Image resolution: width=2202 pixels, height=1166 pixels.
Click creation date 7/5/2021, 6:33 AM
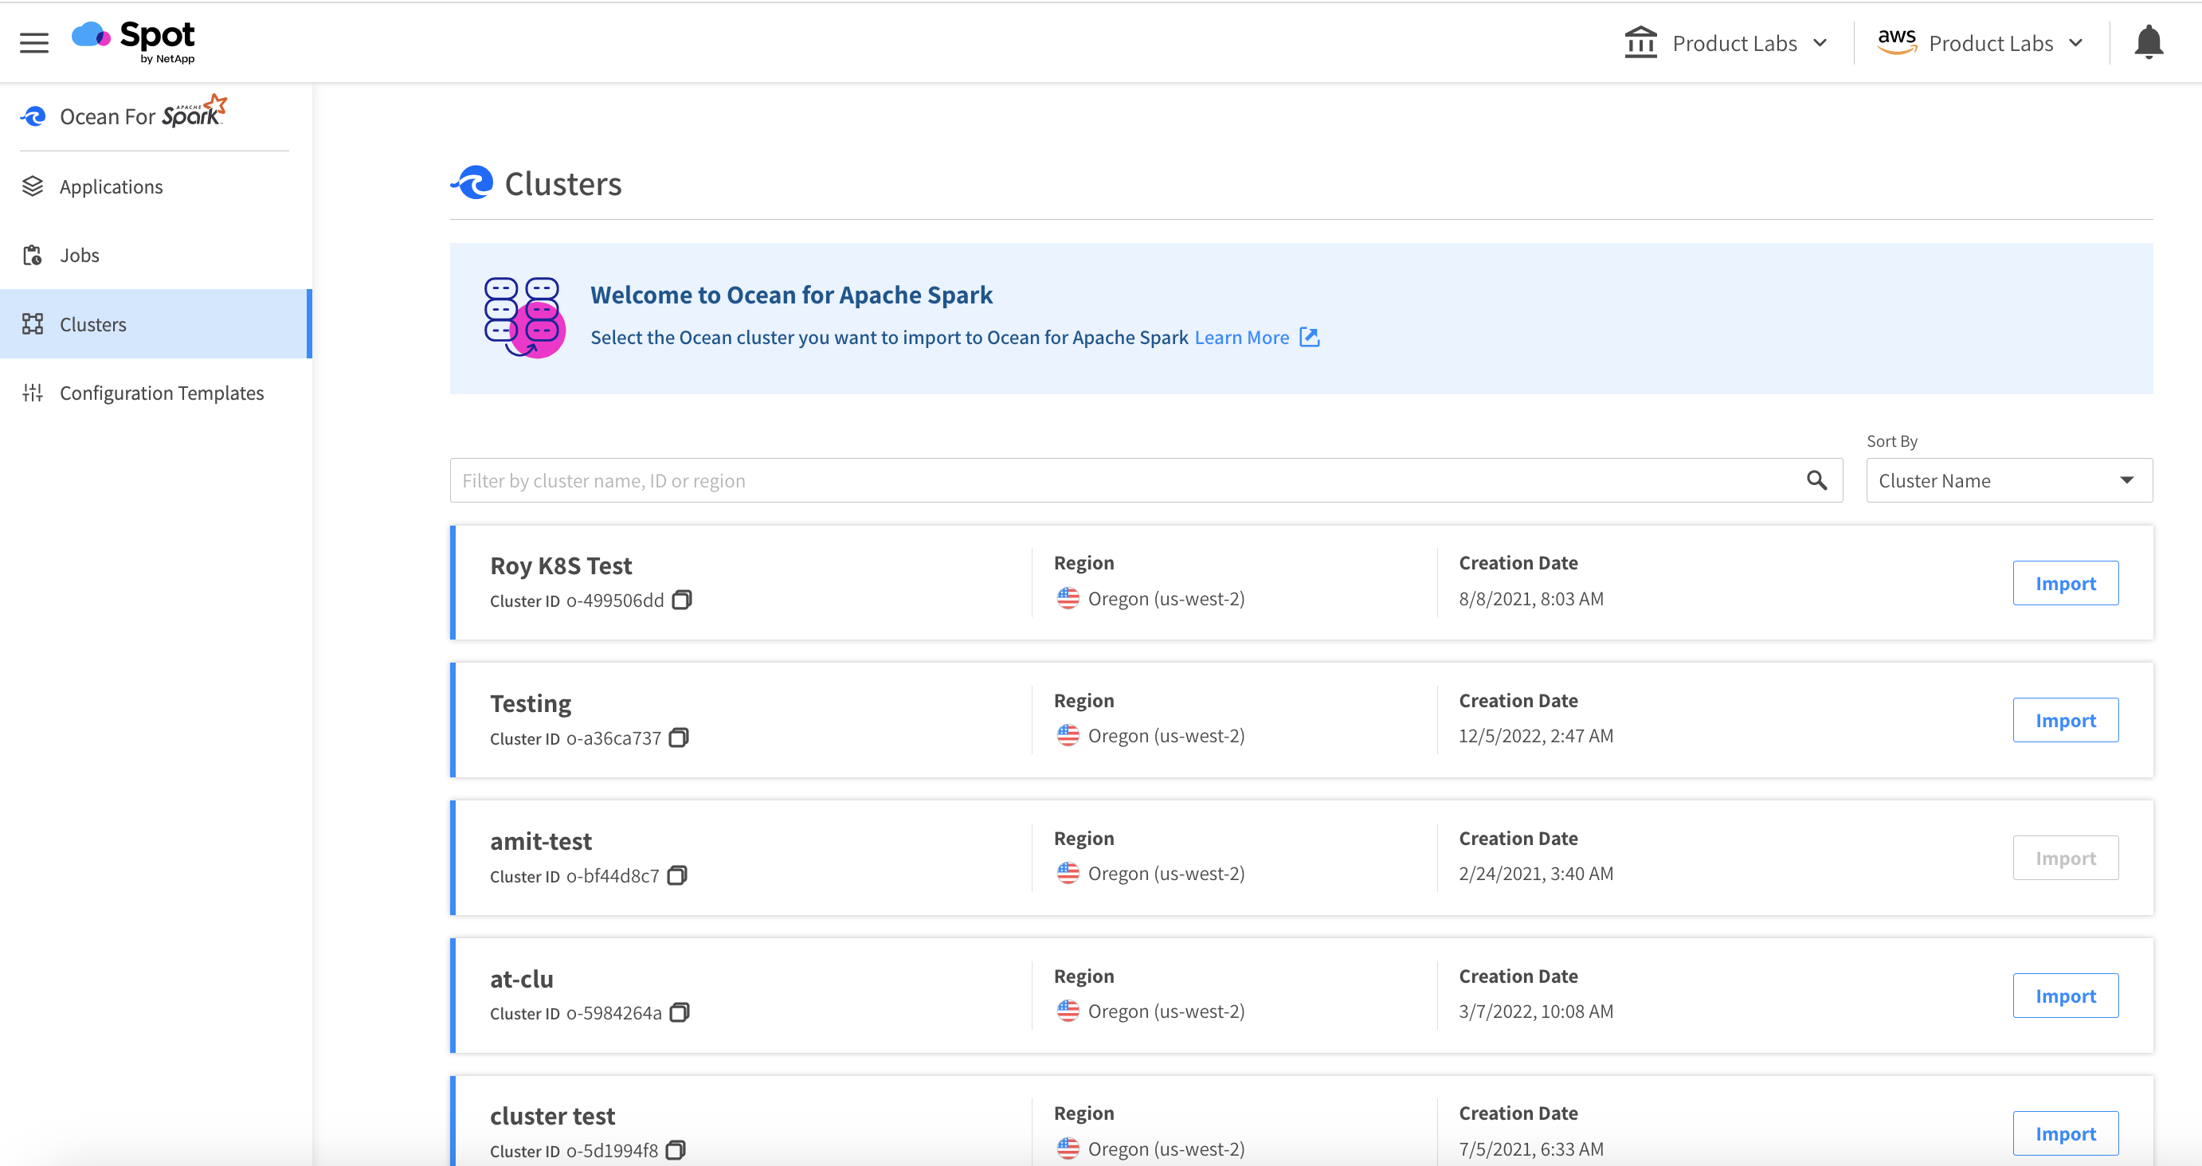point(1531,1148)
